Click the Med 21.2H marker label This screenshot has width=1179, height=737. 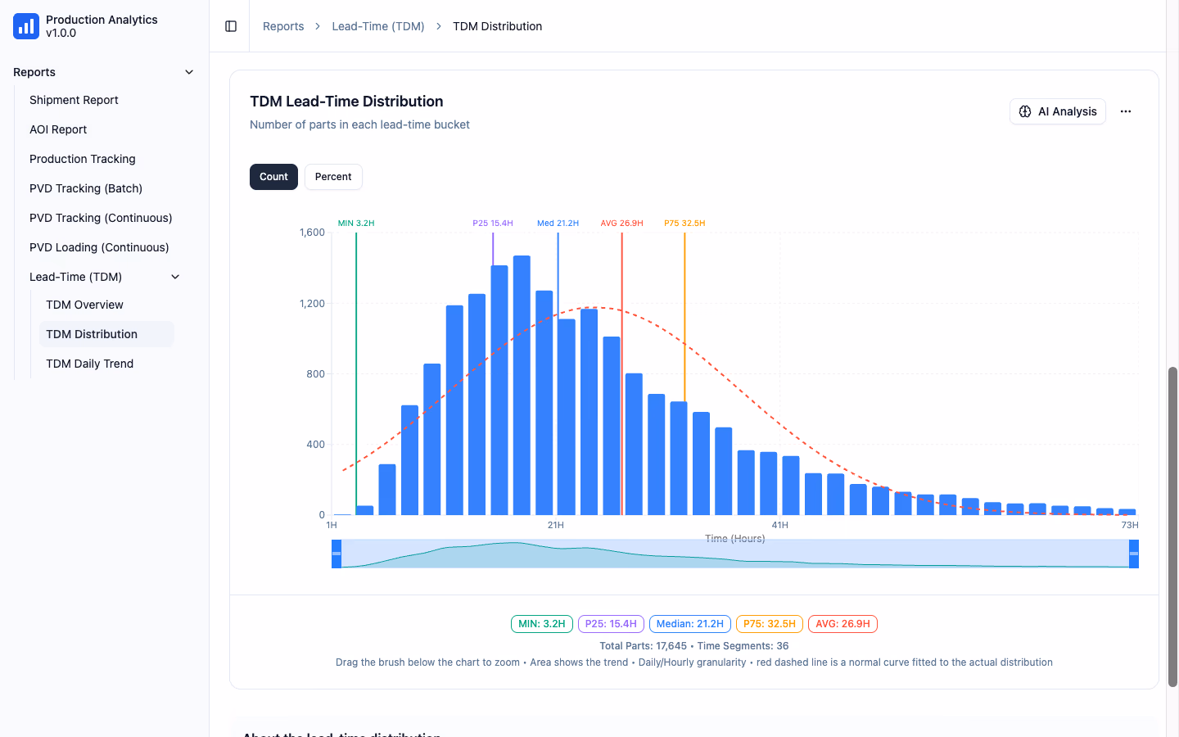tap(558, 223)
